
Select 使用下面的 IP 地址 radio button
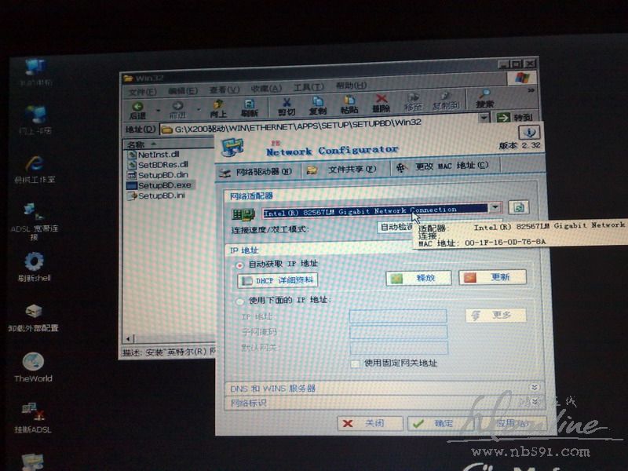click(240, 301)
